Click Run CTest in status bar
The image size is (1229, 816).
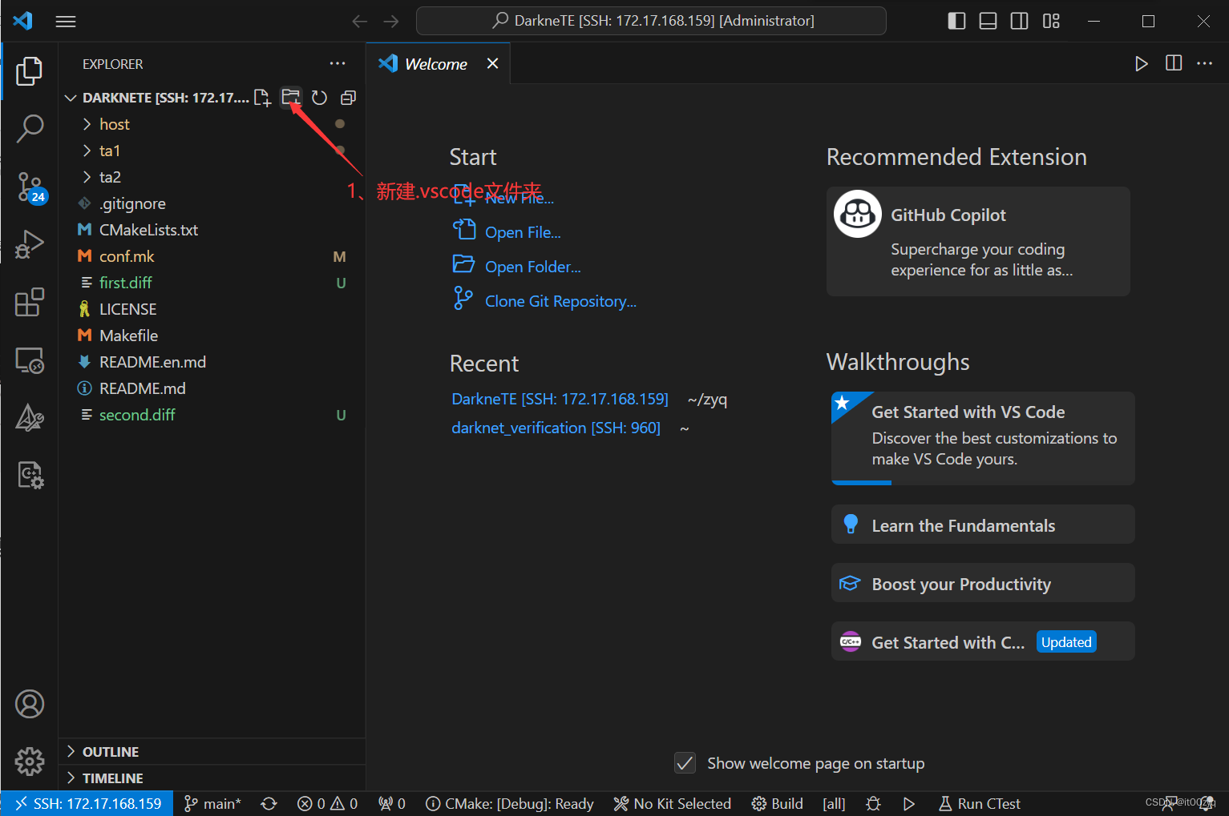[980, 803]
